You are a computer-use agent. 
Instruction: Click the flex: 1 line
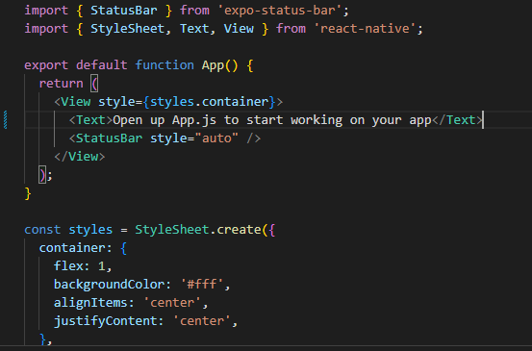coord(83,266)
